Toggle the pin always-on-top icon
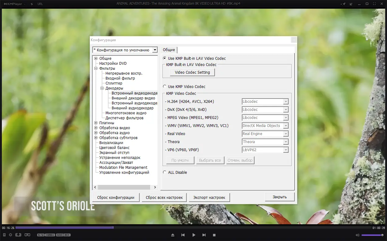 tap(343, 4)
